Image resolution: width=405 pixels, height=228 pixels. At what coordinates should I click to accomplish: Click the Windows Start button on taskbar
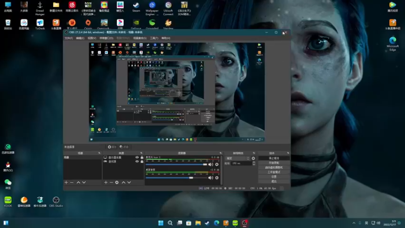pyautogui.click(x=160, y=223)
